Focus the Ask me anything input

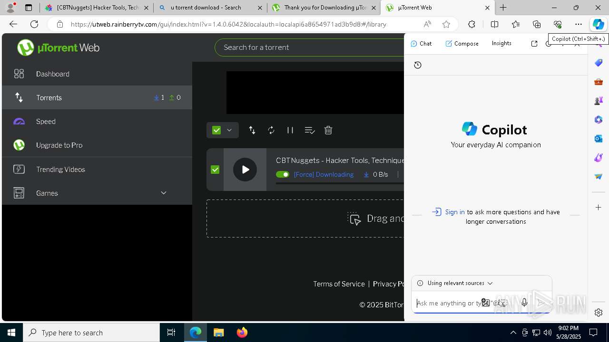click(x=447, y=303)
